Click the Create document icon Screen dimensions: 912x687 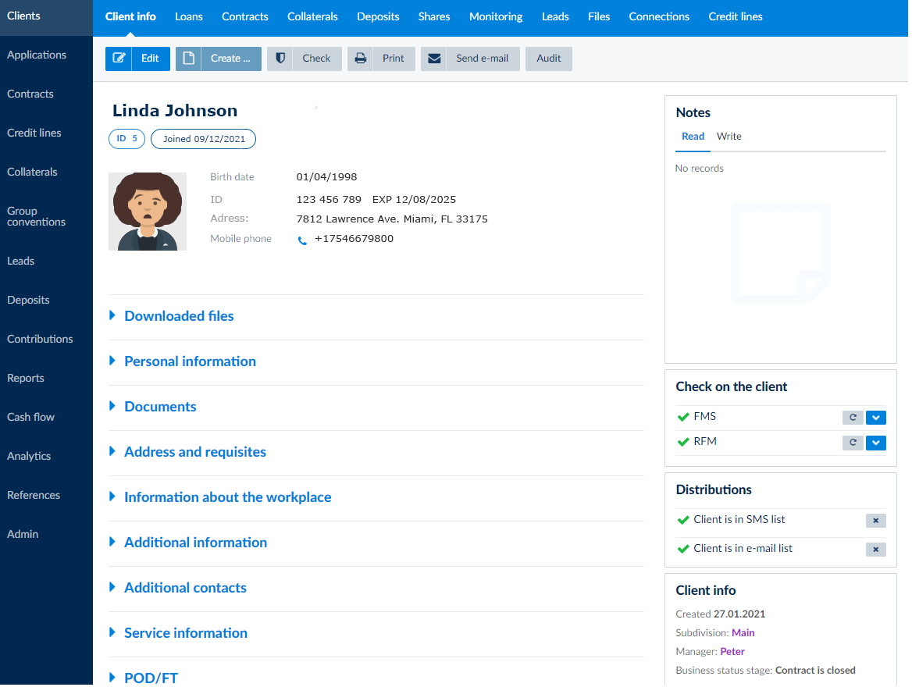coord(188,59)
